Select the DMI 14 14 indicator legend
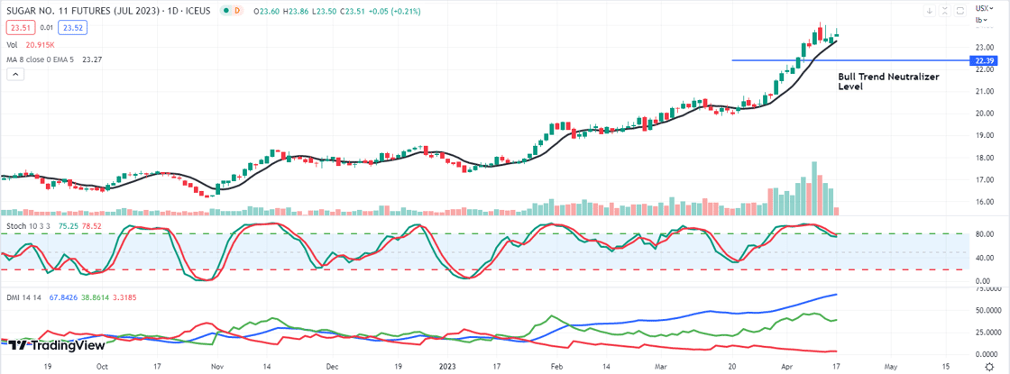Screen dimensions: 1010x374 coord(71,297)
